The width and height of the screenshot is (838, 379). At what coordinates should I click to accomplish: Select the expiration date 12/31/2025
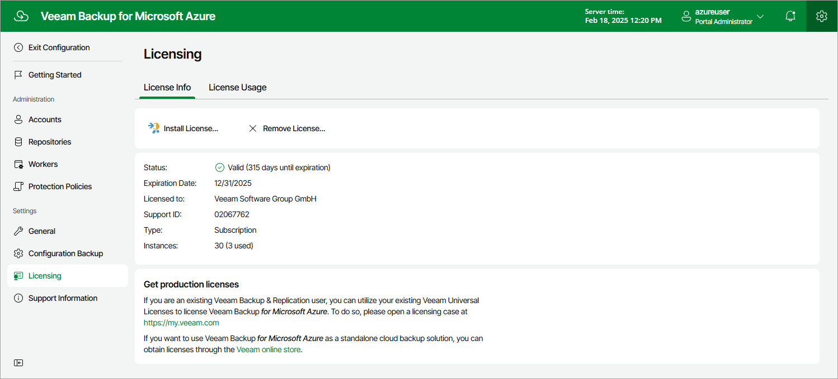233,183
